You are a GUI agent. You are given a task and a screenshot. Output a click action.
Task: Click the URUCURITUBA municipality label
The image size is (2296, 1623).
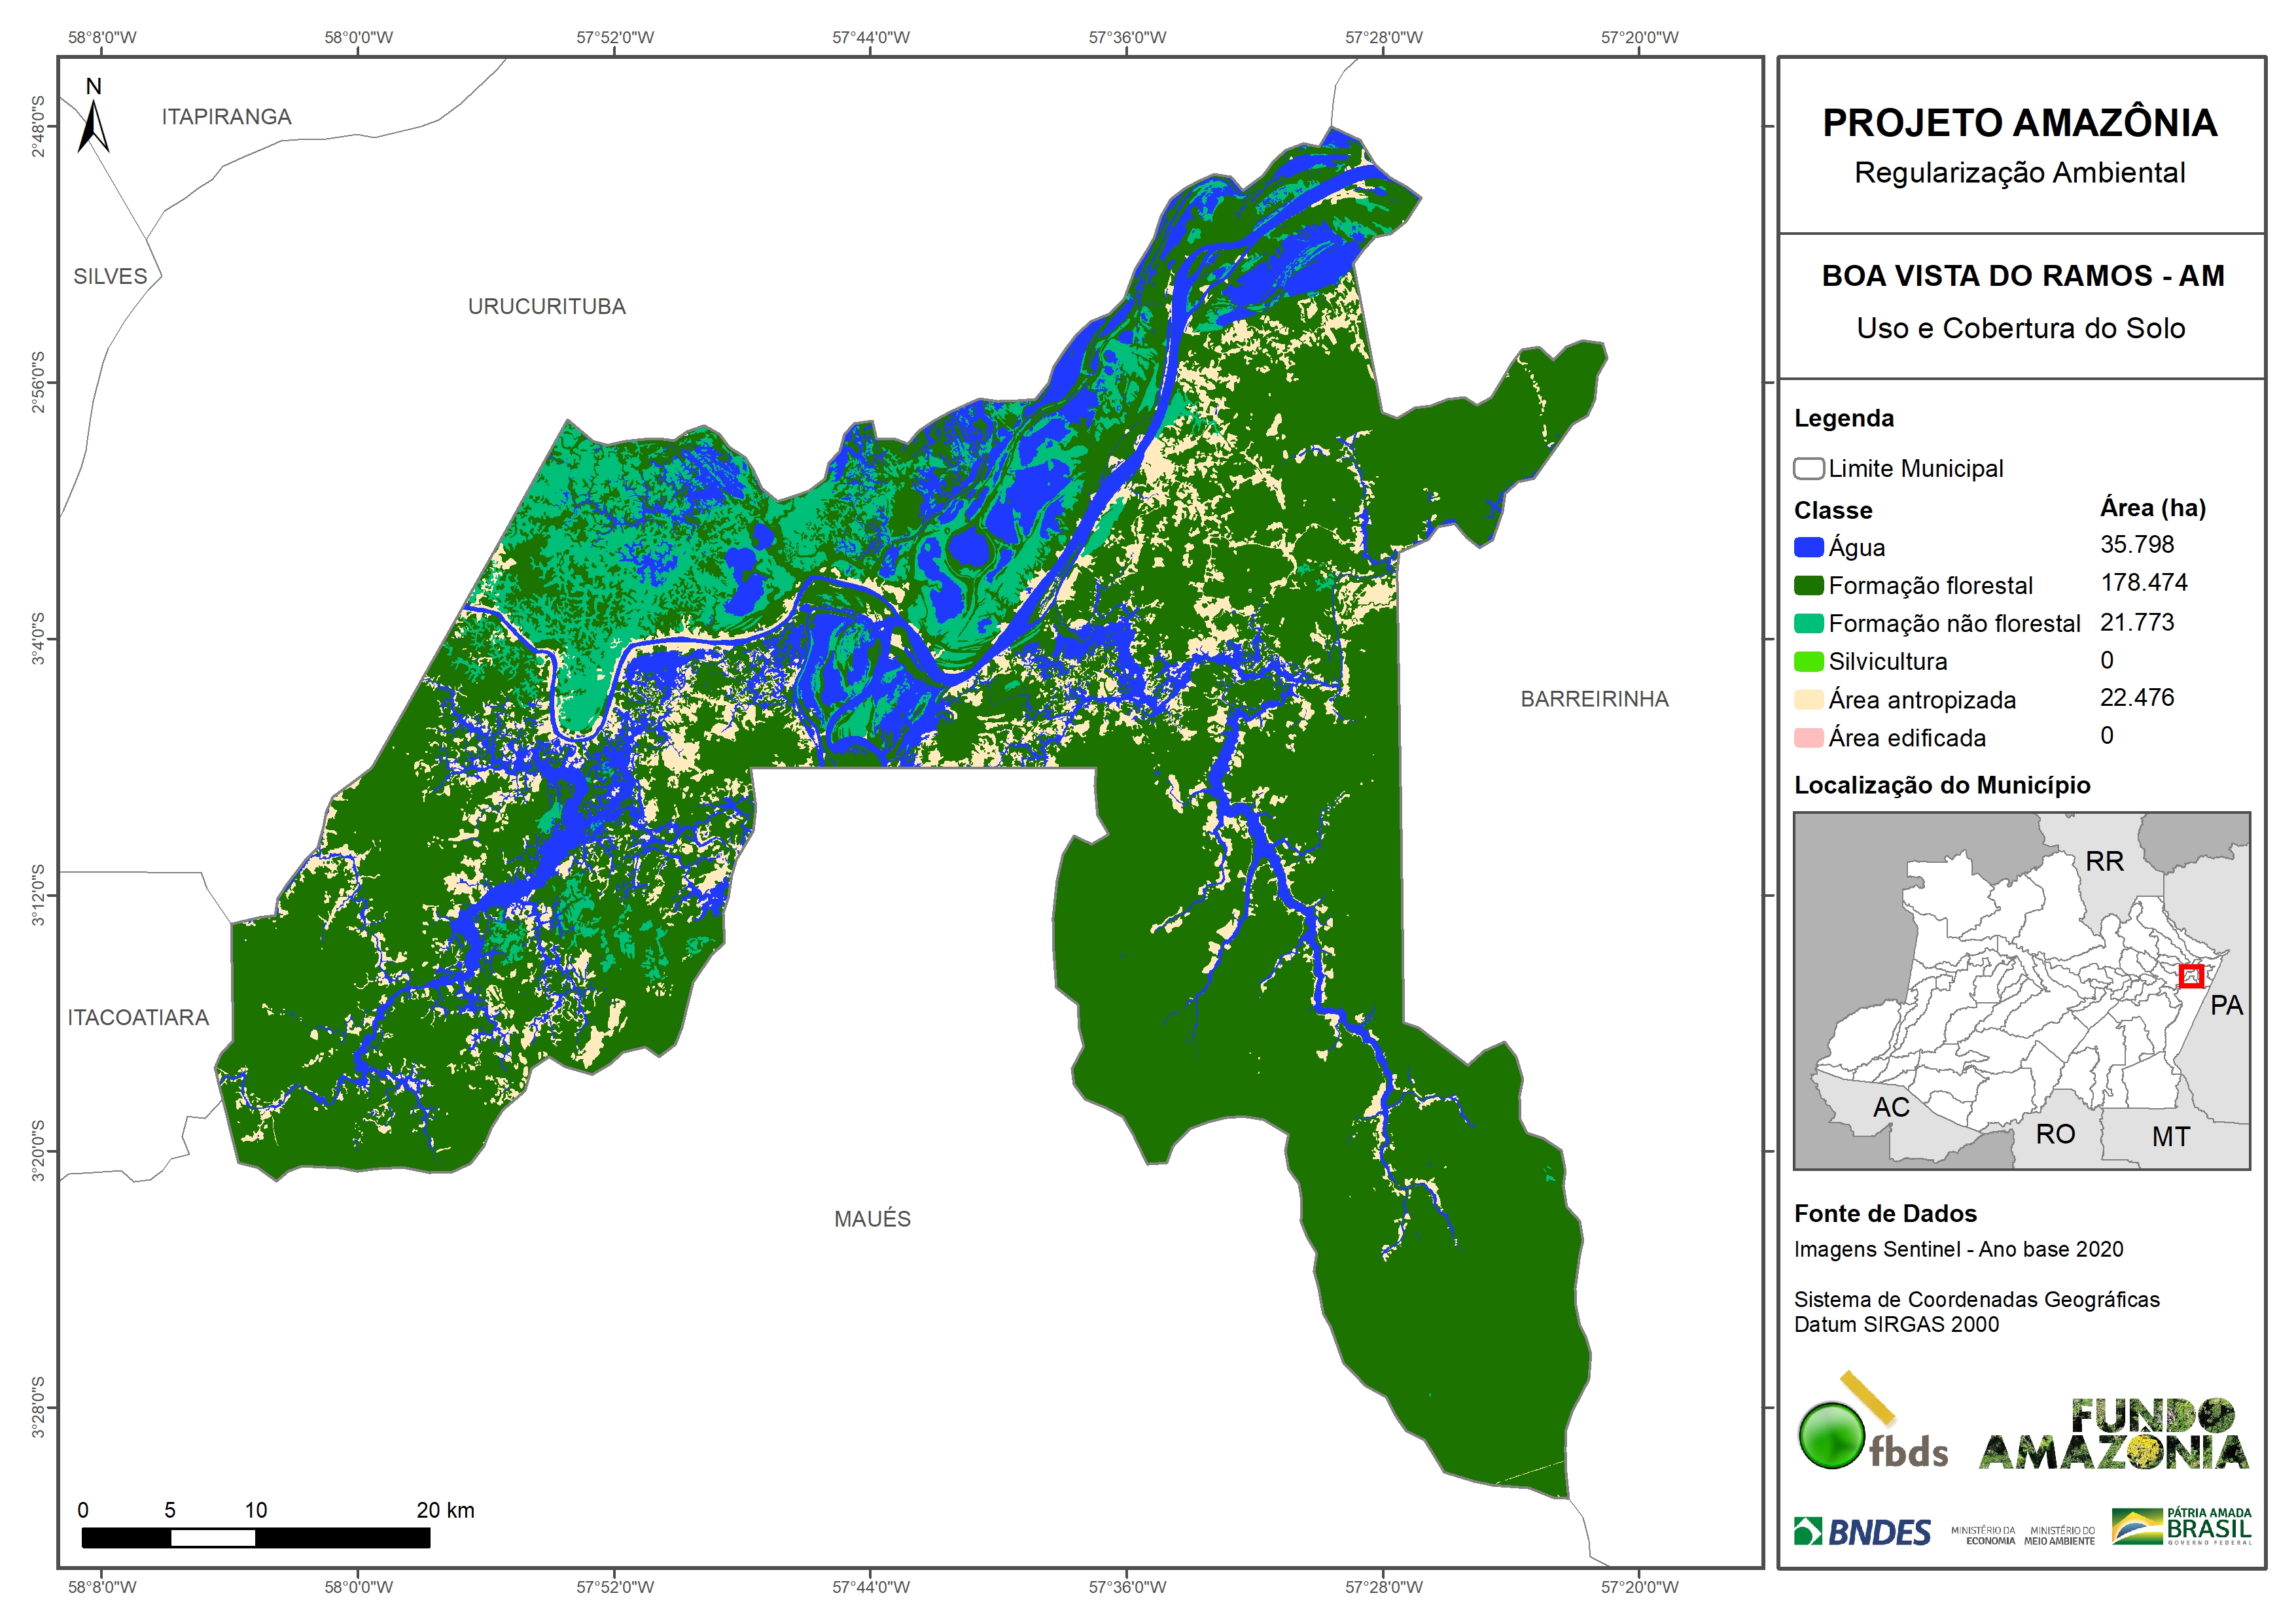click(546, 306)
